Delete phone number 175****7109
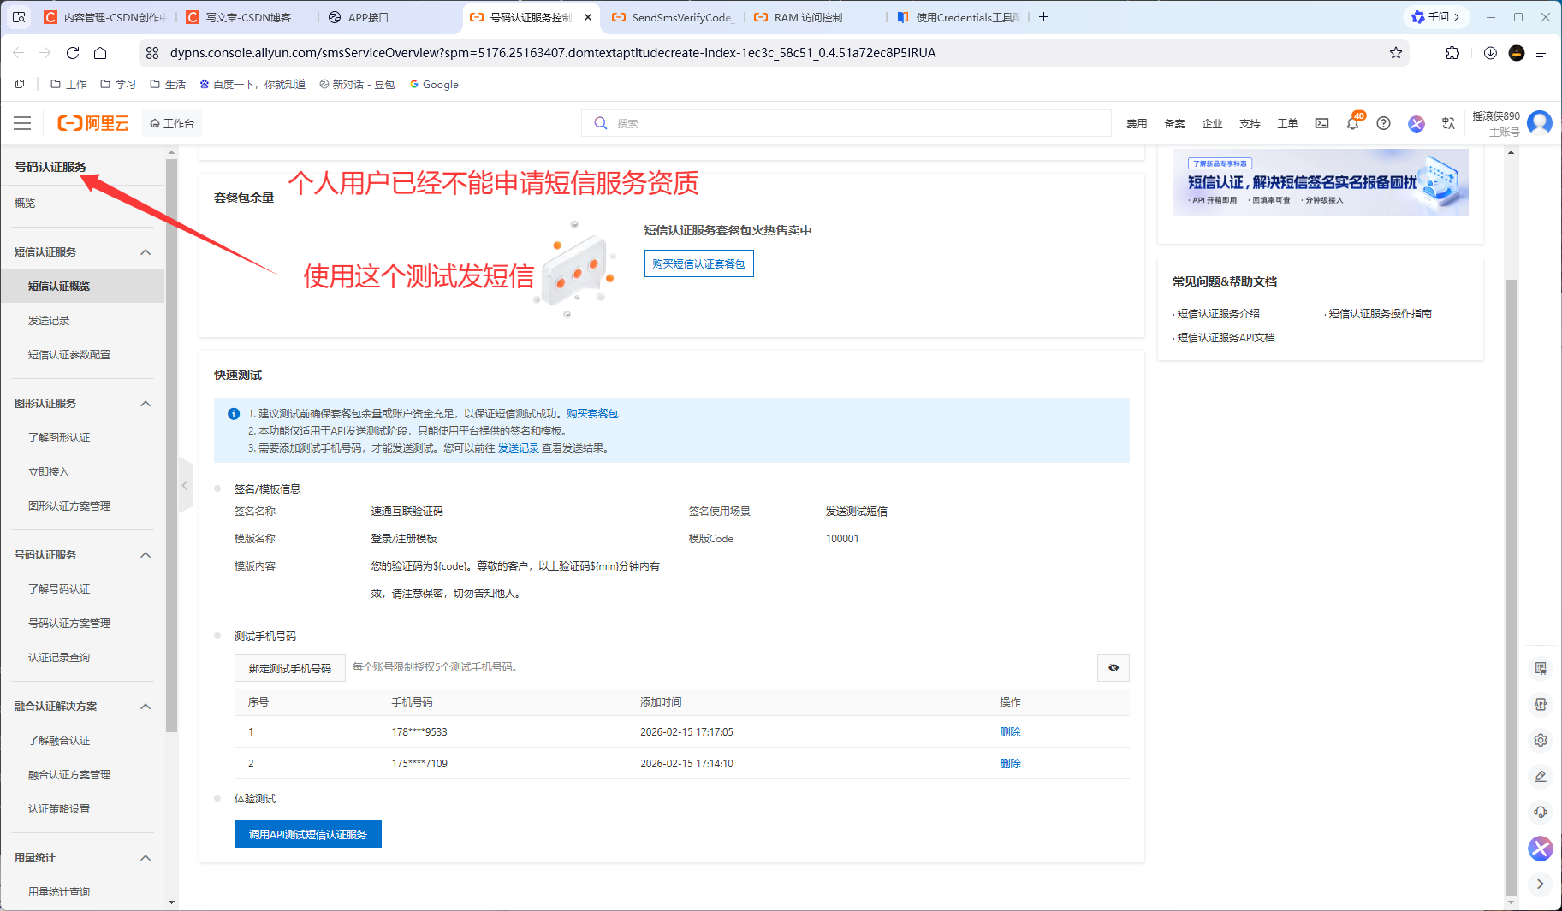 (1010, 764)
